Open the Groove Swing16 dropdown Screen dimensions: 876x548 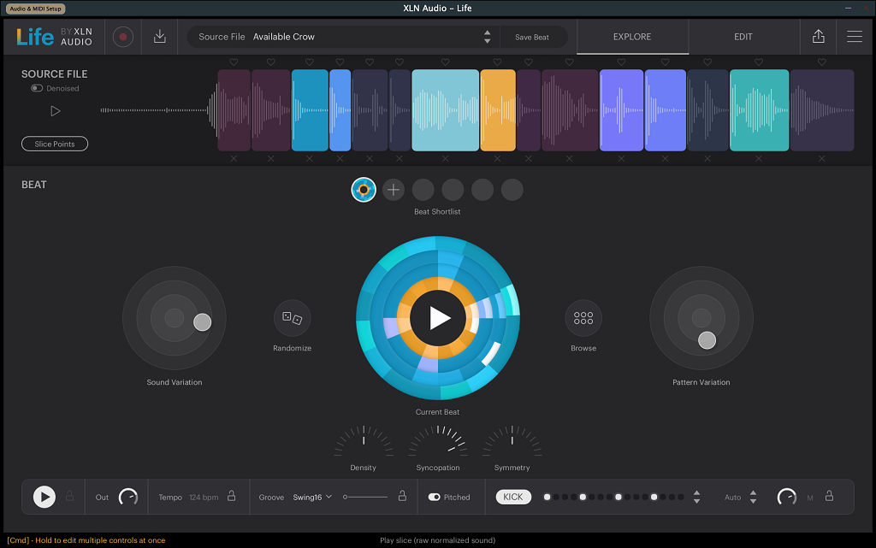[x=312, y=497]
